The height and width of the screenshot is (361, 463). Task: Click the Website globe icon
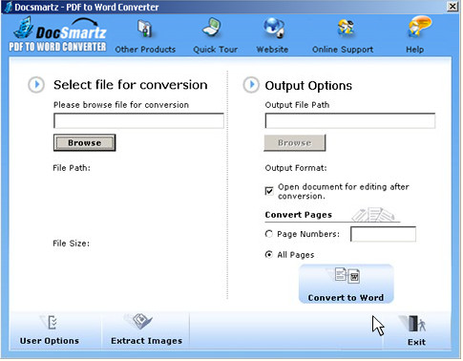click(274, 28)
